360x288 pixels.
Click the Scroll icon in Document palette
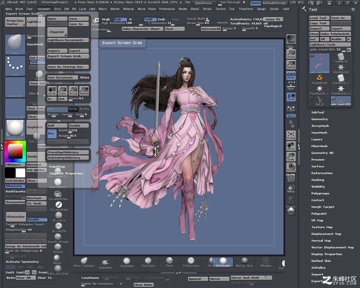[x=52, y=91]
